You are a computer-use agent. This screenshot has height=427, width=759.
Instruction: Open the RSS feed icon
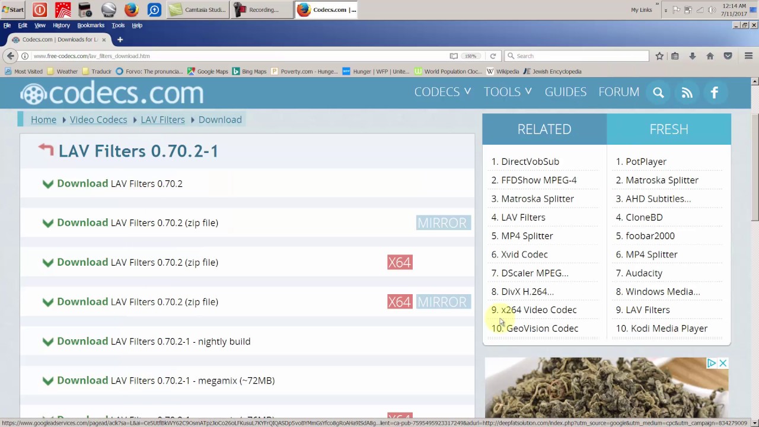click(x=687, y=93)
